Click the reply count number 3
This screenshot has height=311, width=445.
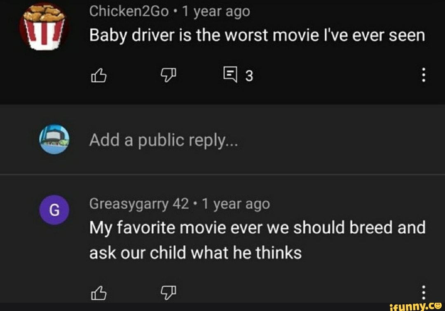249,76
